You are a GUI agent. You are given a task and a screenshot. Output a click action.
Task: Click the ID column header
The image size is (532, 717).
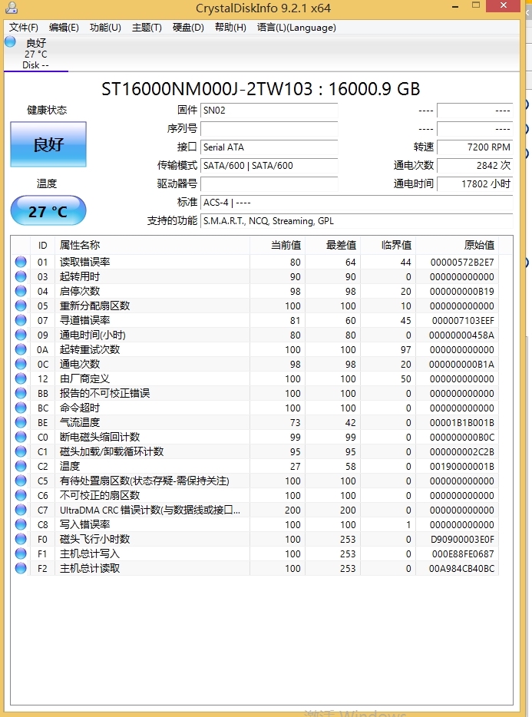coord(42,245)
